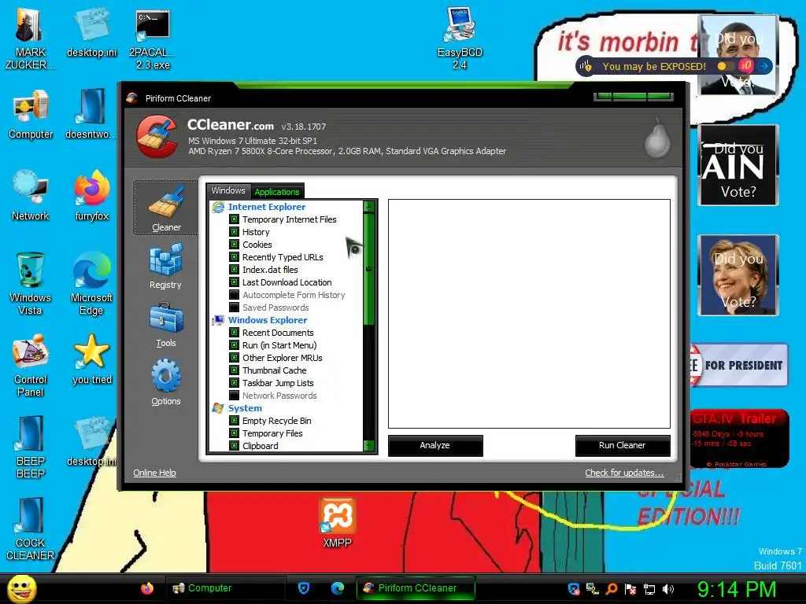Screen dimensions: 806x604
Task: Open Edge from the taskbar
Action: pos(337,588)
